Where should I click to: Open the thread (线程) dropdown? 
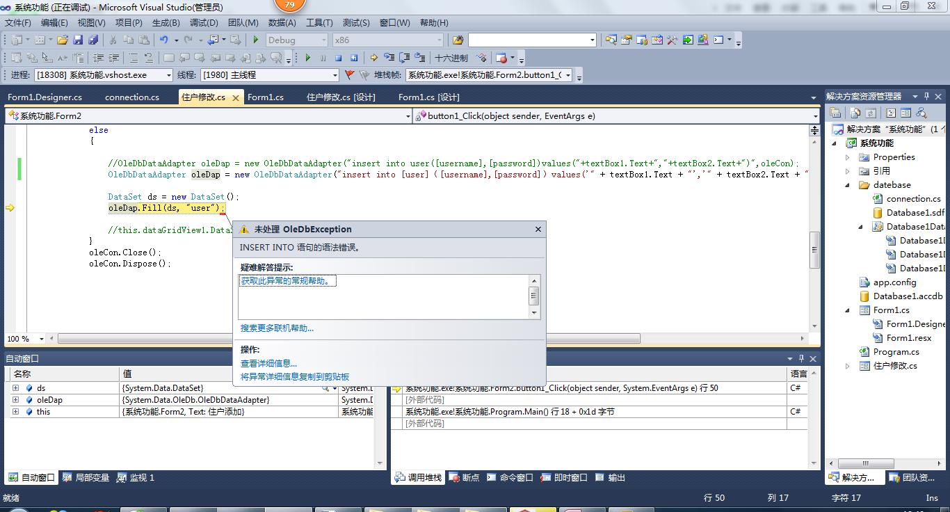(x=335, y=75)
